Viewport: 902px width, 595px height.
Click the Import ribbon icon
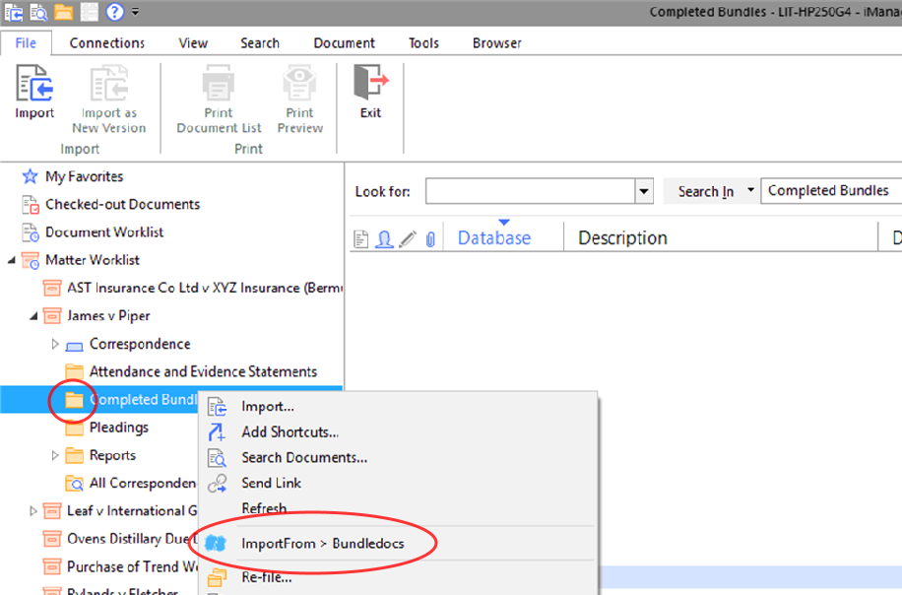[x=33, y=83]
